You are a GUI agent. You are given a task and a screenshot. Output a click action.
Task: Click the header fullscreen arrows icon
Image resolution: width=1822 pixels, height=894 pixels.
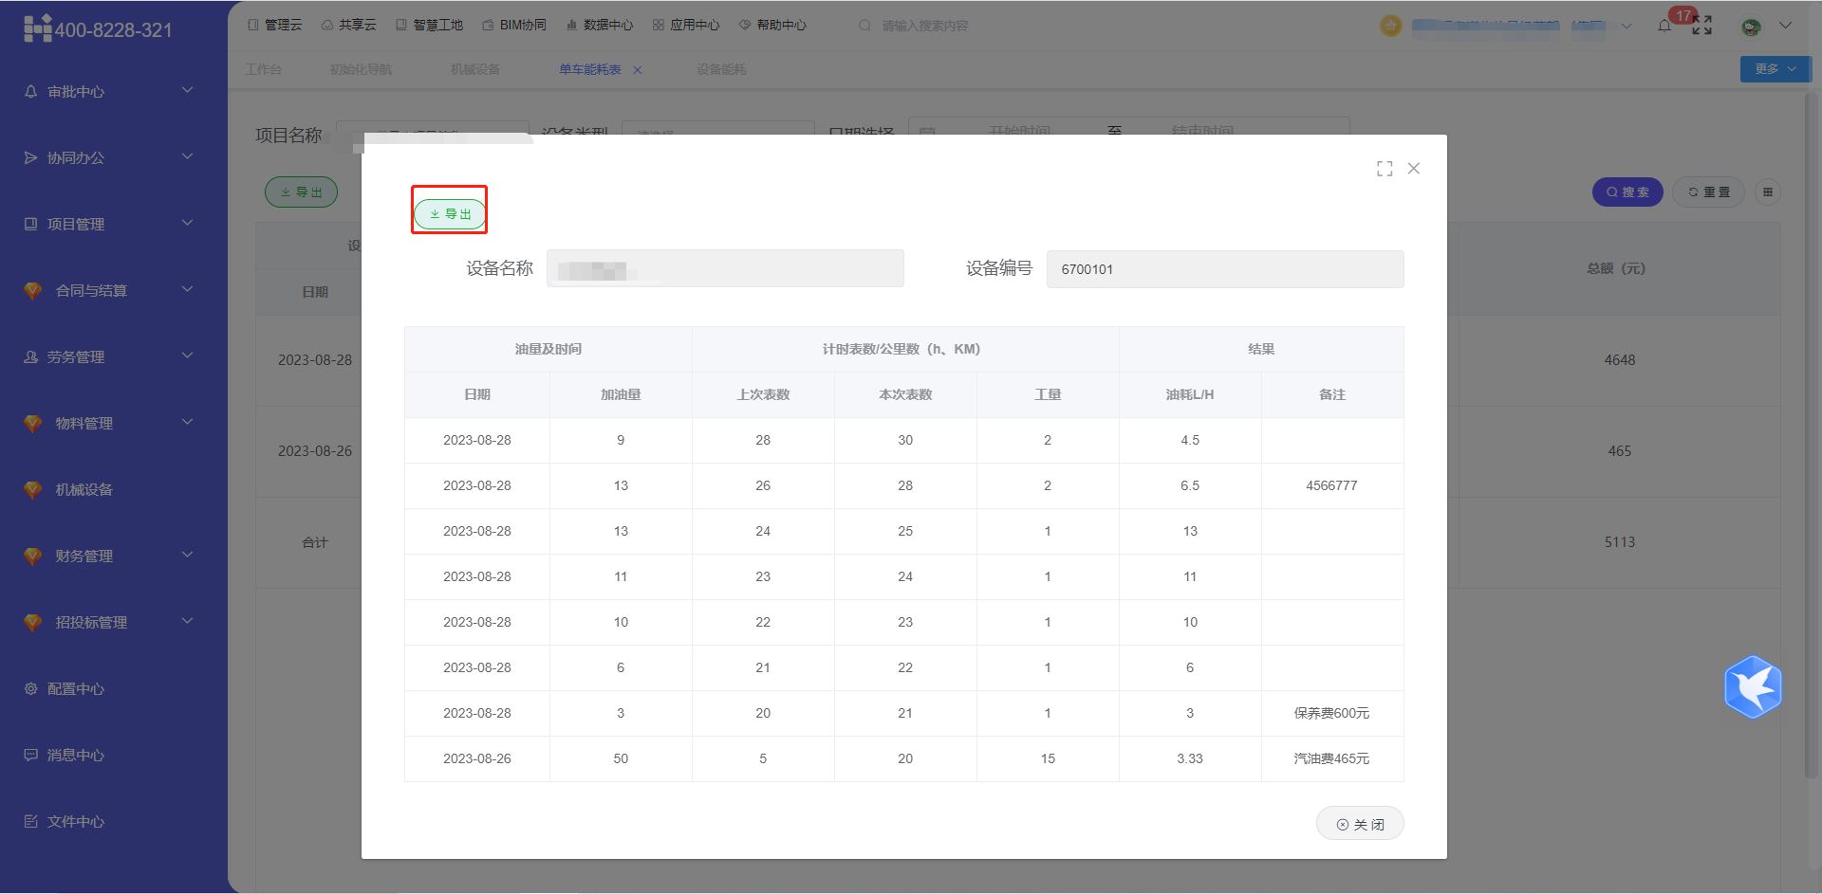[x=1702, y=26]
